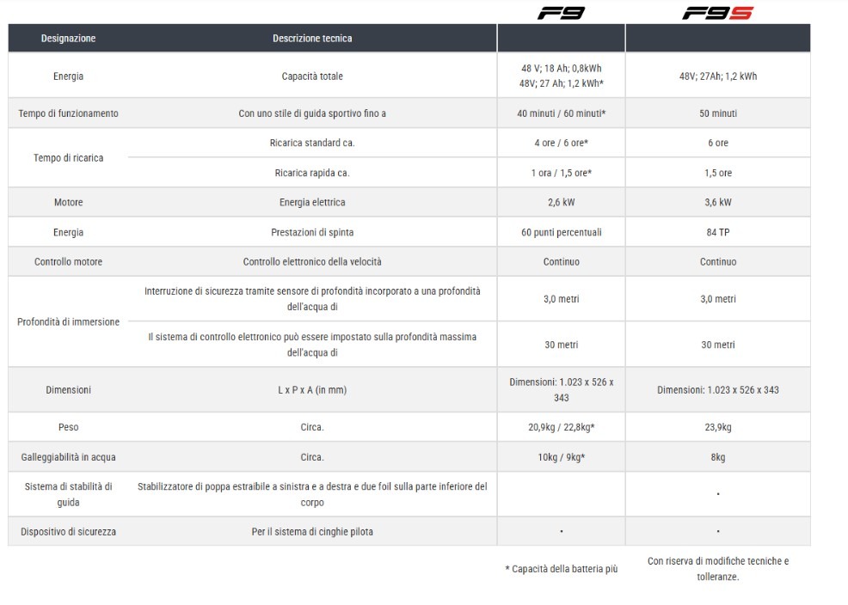Select the 84 TP thrust value
This screenshot has width=848, height=605.
(x=717, y=233)
